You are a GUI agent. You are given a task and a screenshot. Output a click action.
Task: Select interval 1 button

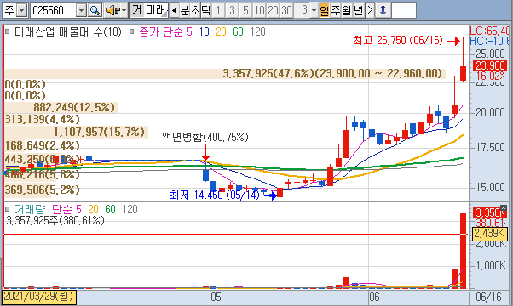(x=218, y=10)
